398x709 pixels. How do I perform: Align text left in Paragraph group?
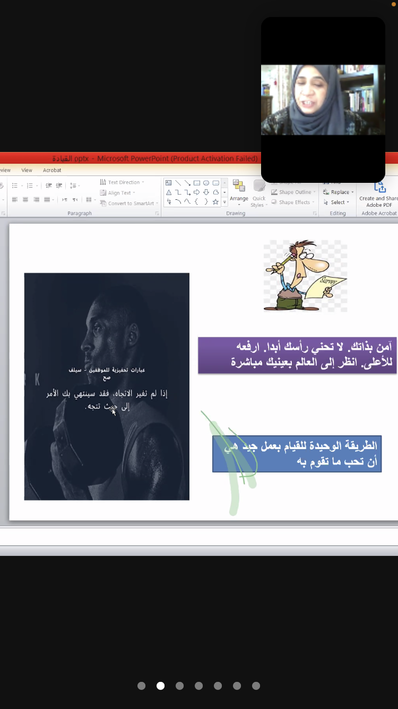[15, 200]
